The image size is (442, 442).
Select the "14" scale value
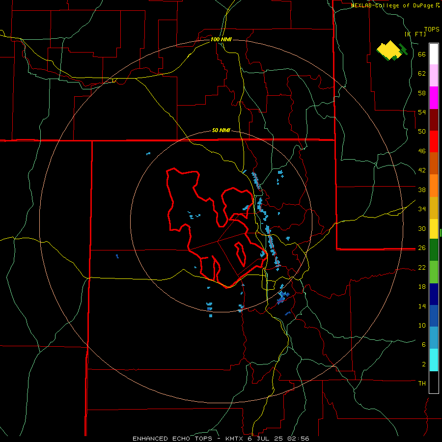coord(422,306)
